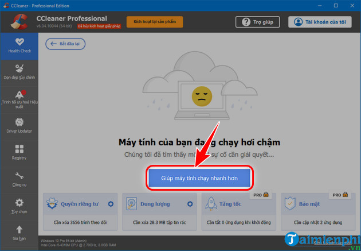The width and height of the screenshot is (361, 251).
Task: Click the Dung lượng card title
Action: pos(155,204)
